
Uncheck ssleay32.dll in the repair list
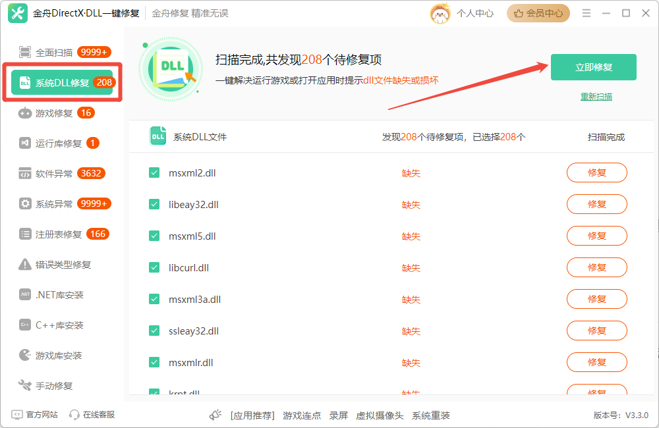154,331
